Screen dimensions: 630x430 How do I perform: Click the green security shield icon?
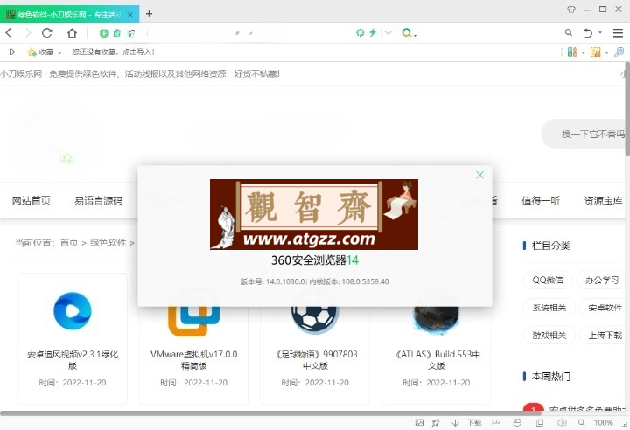(x=103, y=34)
